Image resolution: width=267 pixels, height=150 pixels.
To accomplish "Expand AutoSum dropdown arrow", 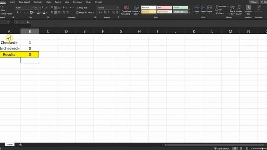I will (x=228, y=7).
